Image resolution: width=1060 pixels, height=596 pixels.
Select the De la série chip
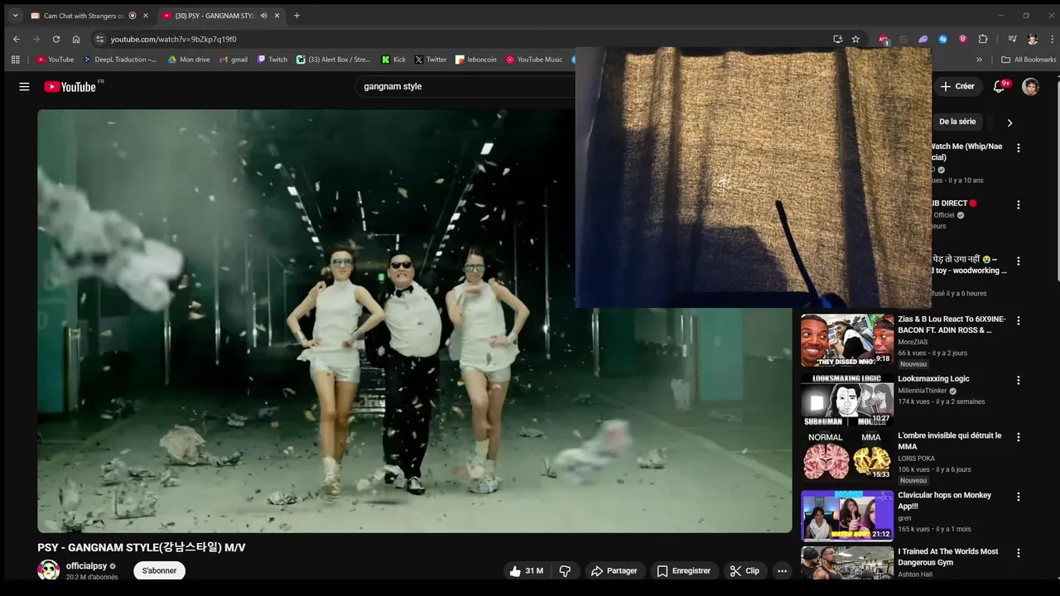pyautogui.click(x=957, y=122)
